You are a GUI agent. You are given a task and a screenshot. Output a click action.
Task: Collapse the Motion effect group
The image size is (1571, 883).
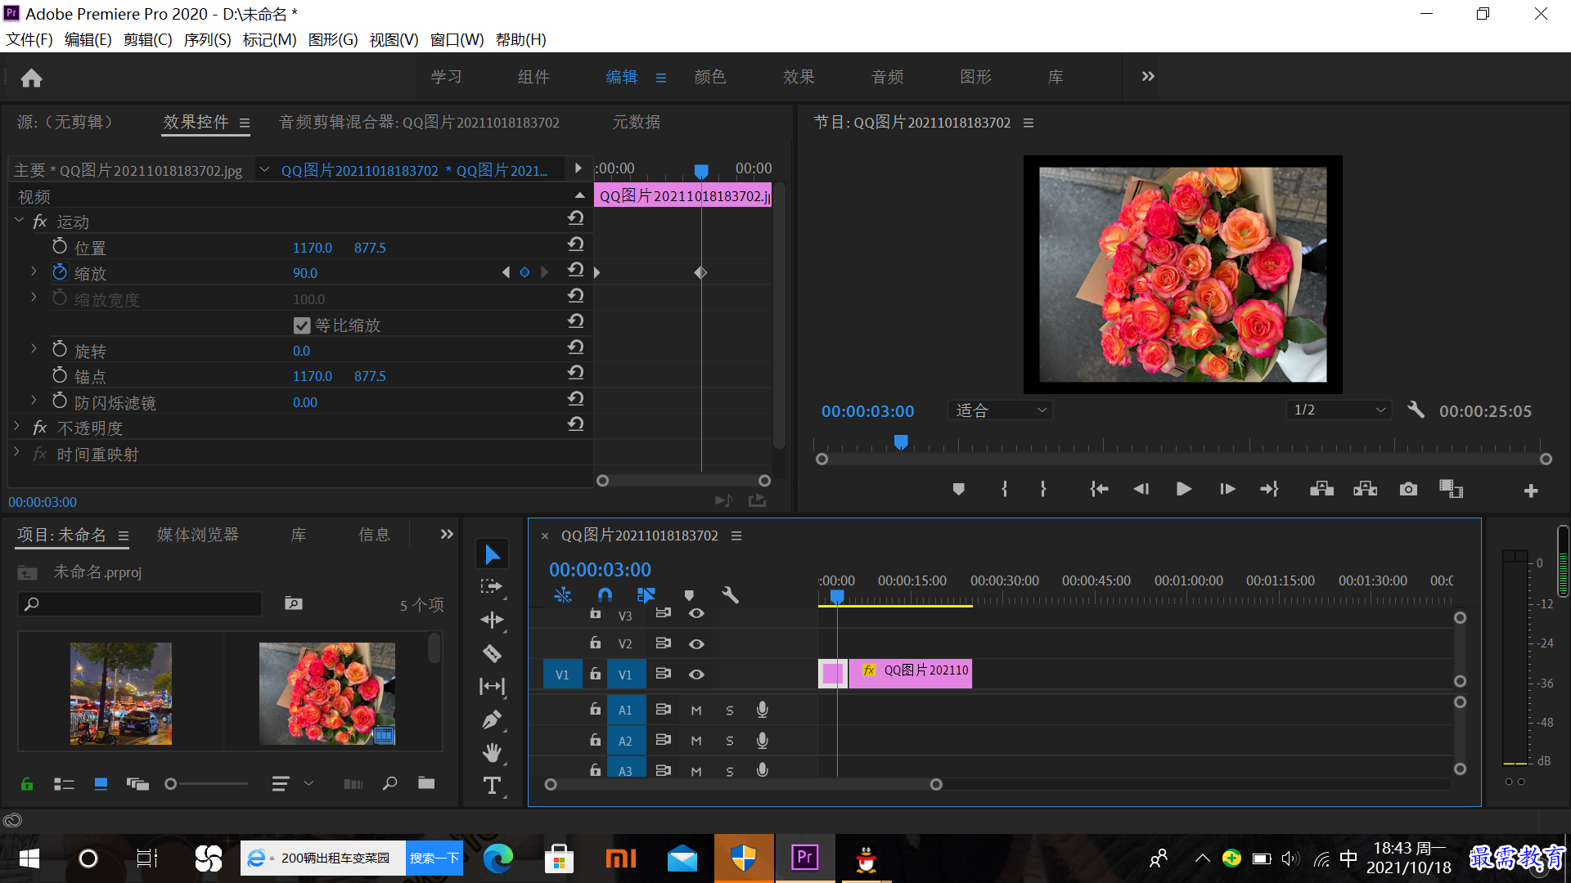click(x=19, y=221)
